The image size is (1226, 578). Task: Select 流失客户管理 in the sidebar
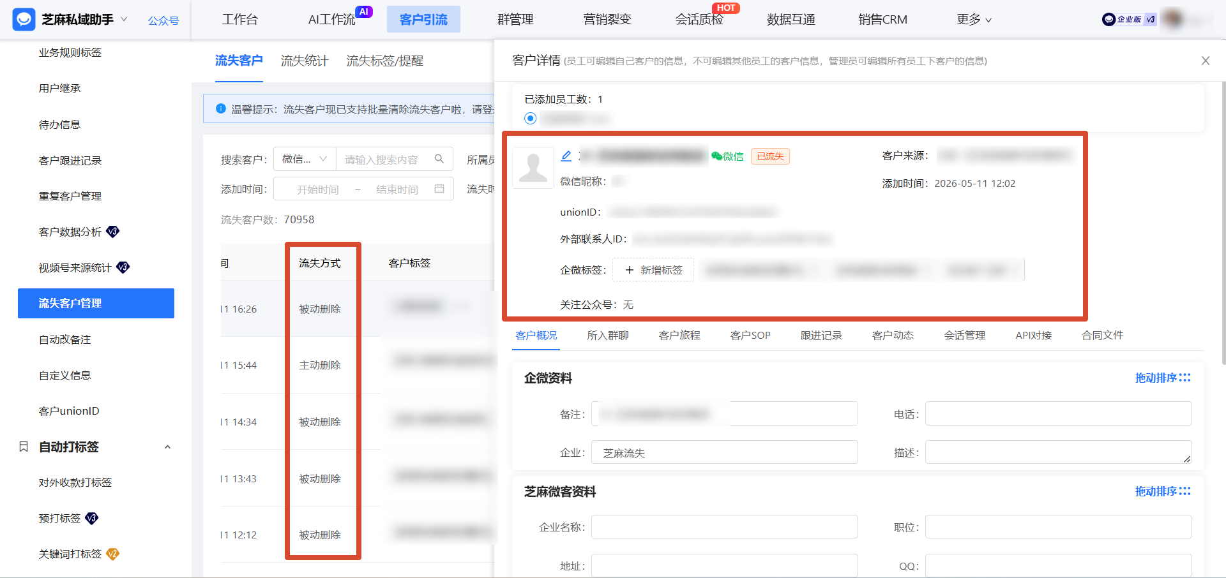point(96,303)
